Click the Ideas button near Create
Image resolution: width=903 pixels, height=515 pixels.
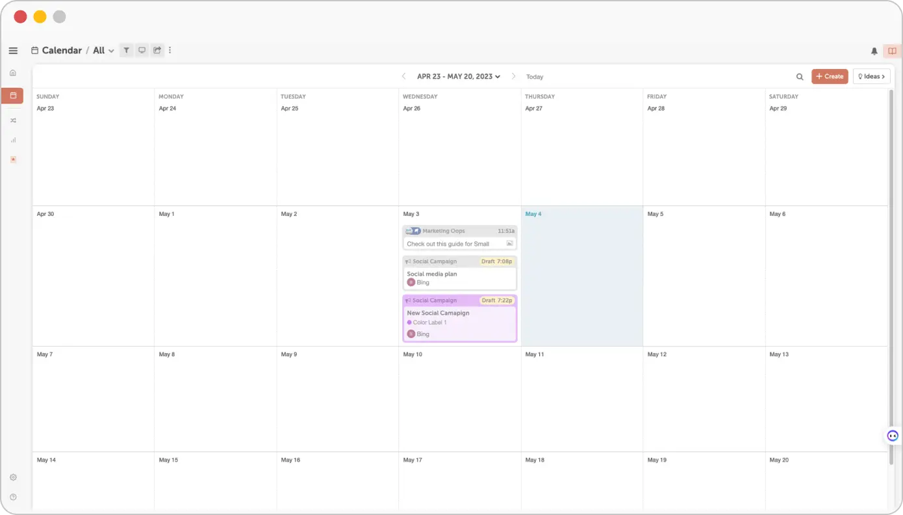pos(871,76)
